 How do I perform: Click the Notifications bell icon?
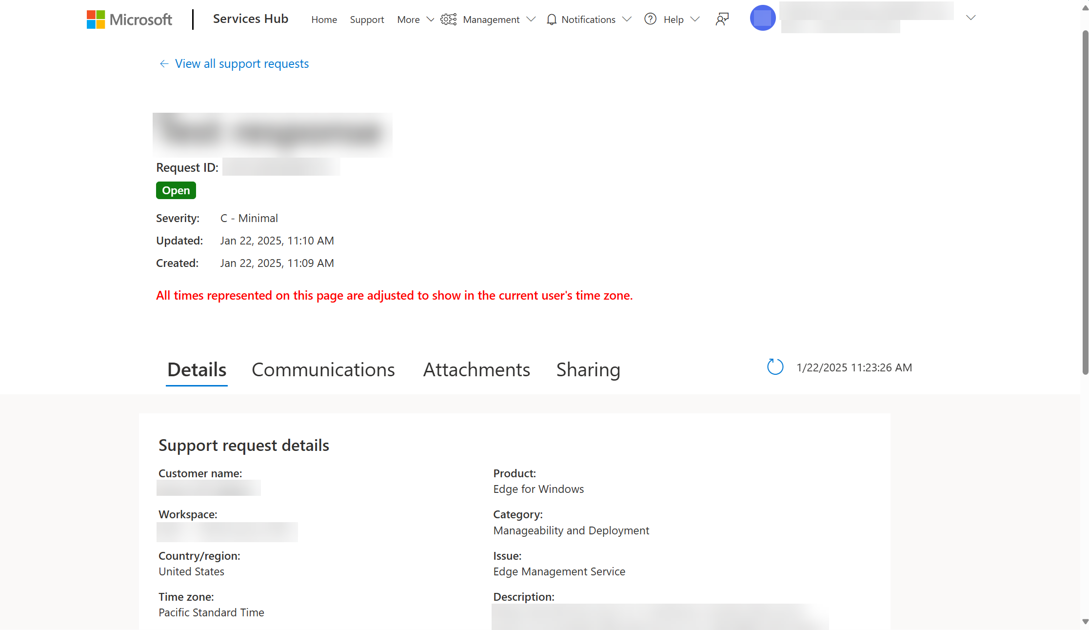(x=552, y=20)
